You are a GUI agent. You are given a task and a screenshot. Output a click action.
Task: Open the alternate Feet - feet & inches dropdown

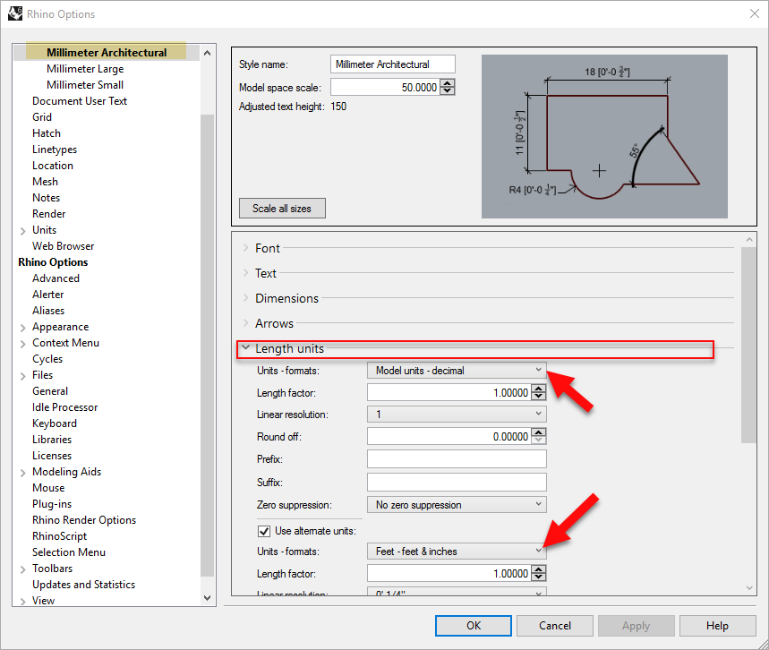[x=457, y=552]
